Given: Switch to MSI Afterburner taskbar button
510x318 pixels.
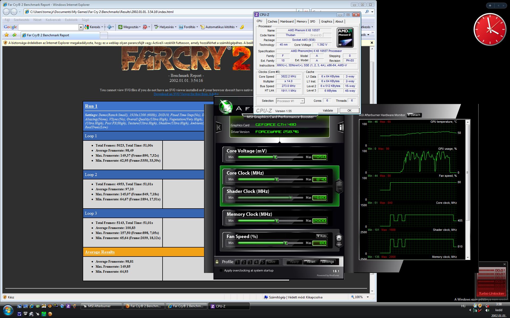Looking at the screenshot, I should tap(101, 306).
